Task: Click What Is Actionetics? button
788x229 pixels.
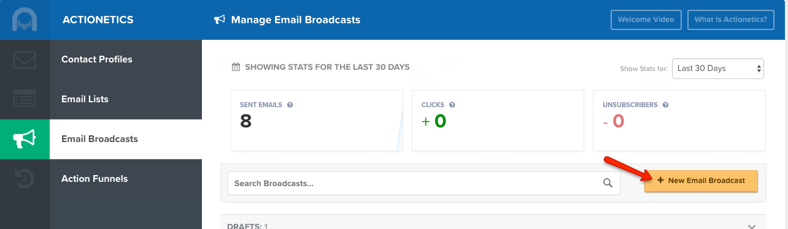Action: [x=730, y=20]
